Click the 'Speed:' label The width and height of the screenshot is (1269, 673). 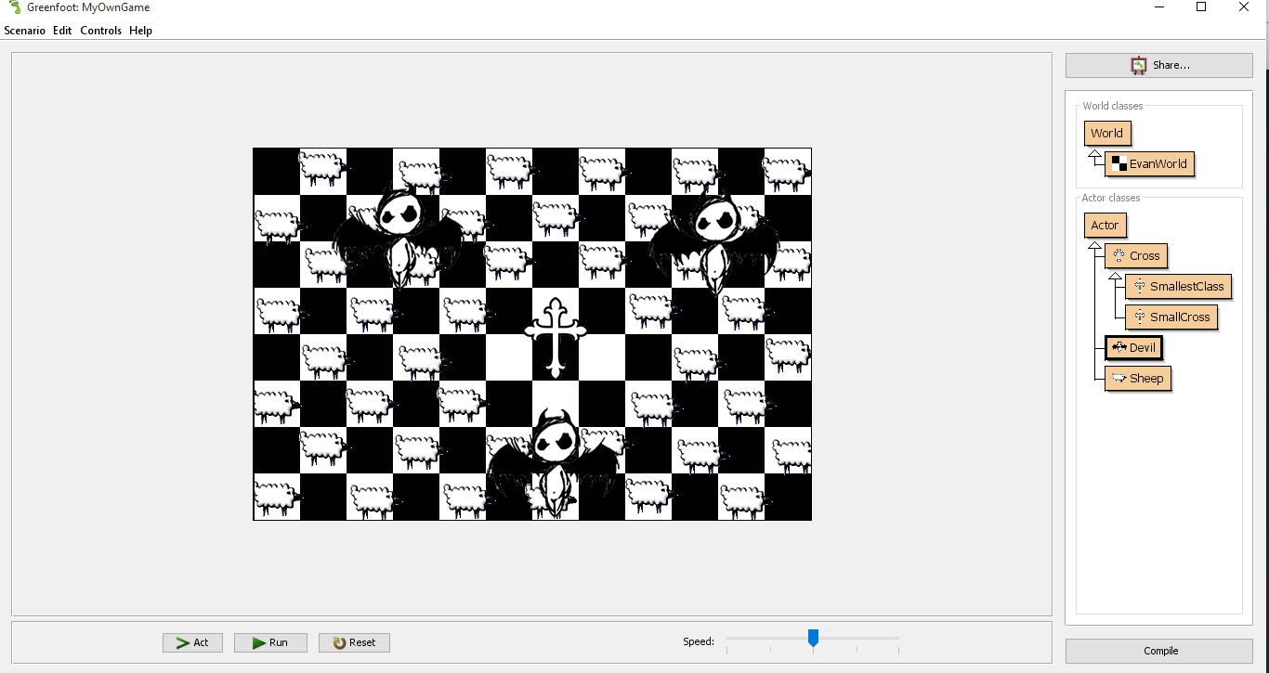(699, 641)
